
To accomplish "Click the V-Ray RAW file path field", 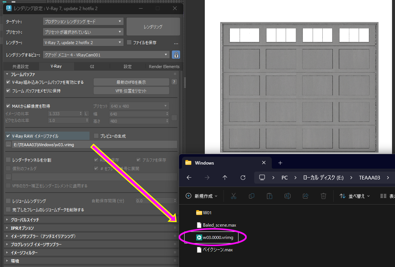I will point(94,145).
